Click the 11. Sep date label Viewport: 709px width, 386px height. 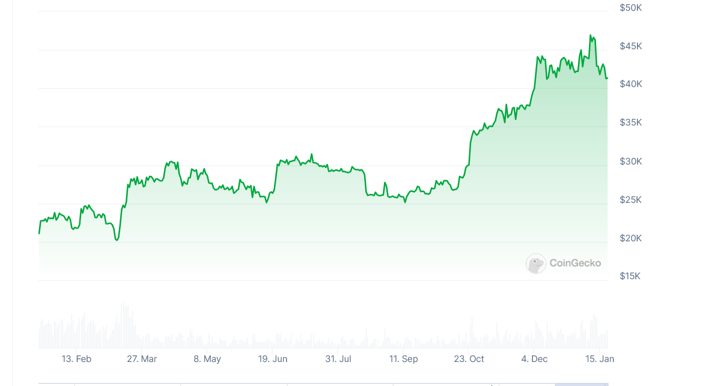click(404, 359)
